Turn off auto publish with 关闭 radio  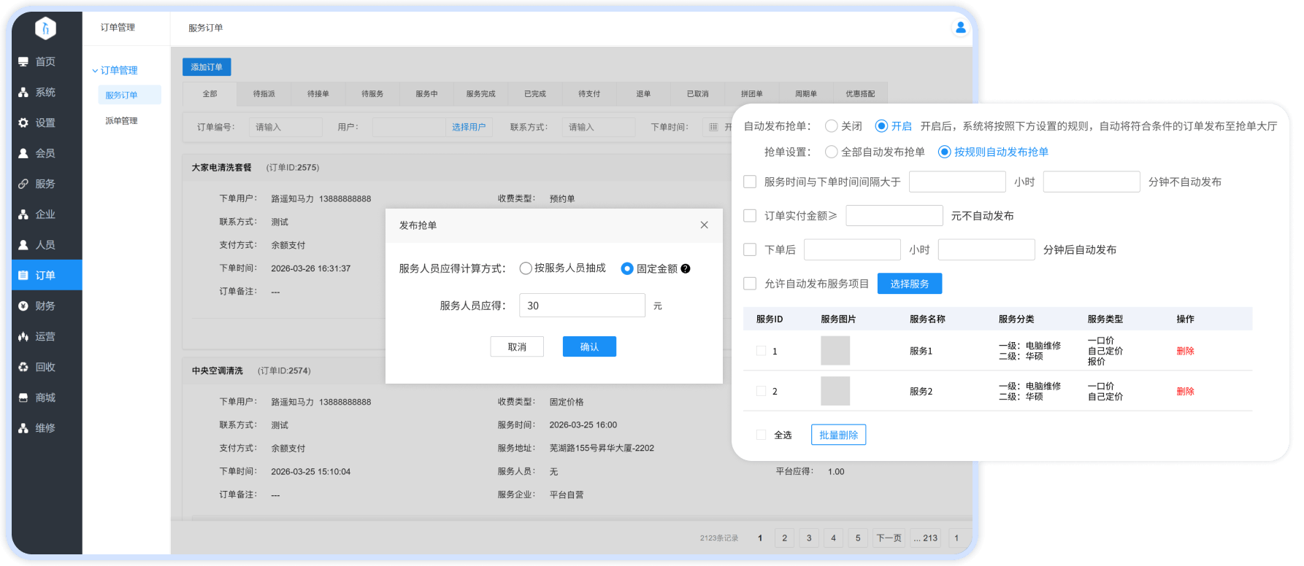(831, 126)
